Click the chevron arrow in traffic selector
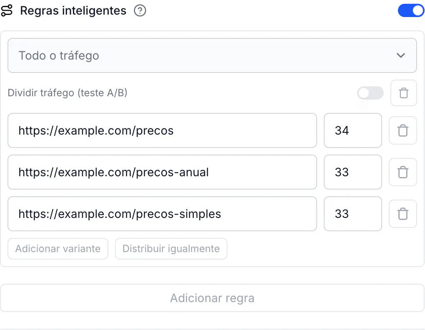Viewport: 425px width, 330px height. [400, 55]
